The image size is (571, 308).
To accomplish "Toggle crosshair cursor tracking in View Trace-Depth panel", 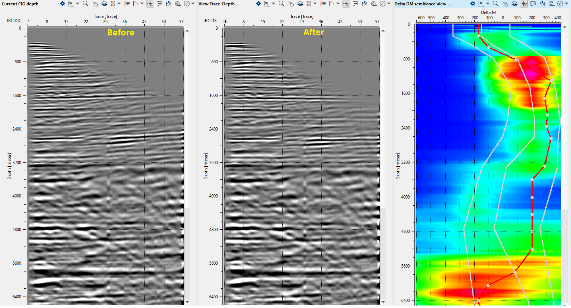I will click(346, 4).
